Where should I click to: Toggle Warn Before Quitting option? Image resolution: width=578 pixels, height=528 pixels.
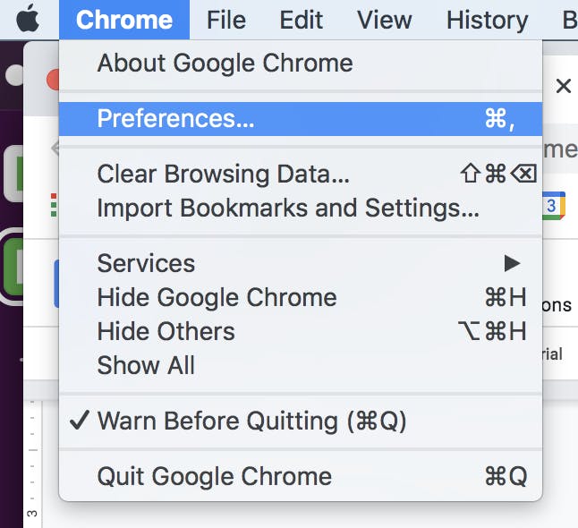click(251, 421)
